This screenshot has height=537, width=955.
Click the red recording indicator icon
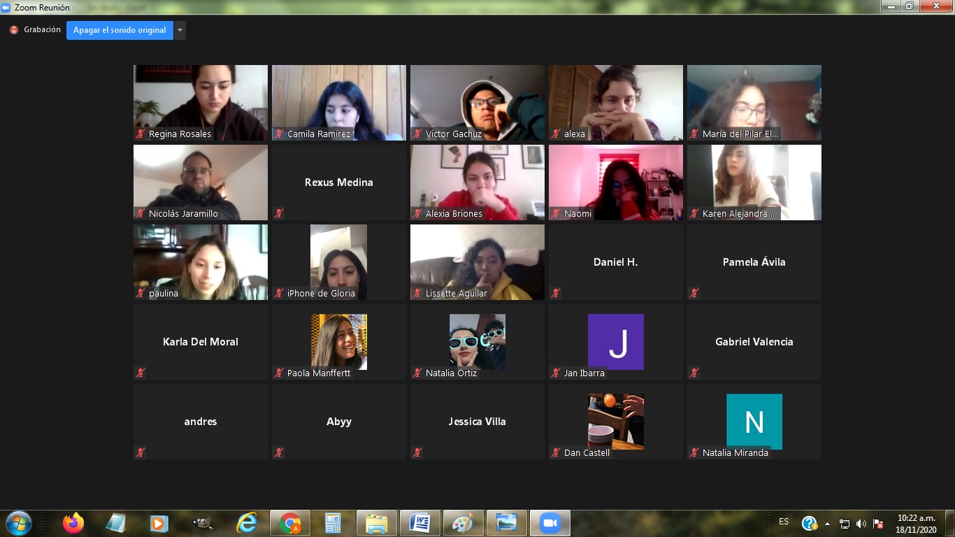coord(13,30)
